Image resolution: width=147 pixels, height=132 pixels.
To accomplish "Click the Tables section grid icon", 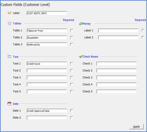I will coord(9,23).
